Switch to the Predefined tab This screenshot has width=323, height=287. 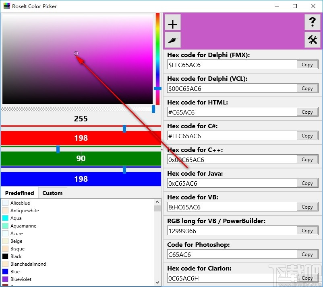point(19,193)
